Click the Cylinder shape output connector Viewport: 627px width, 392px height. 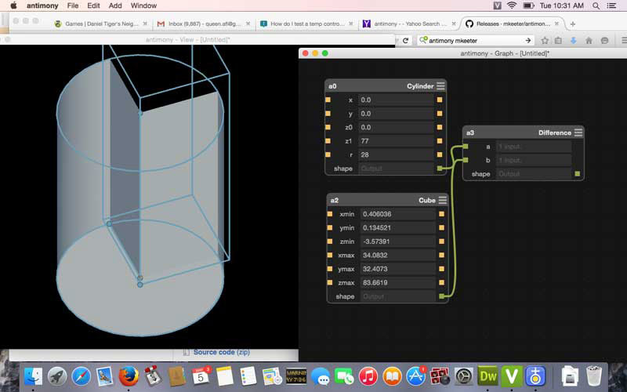coord(440,169)
